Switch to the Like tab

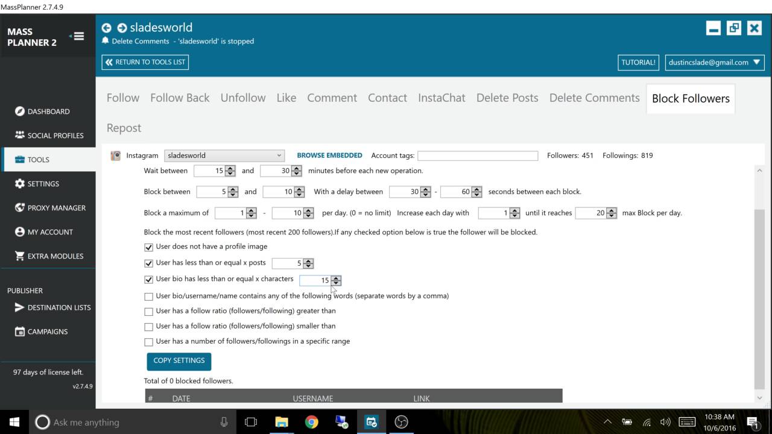286,98
